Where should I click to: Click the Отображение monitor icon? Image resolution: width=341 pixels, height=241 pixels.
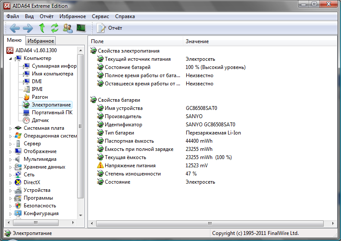point(18,151)
